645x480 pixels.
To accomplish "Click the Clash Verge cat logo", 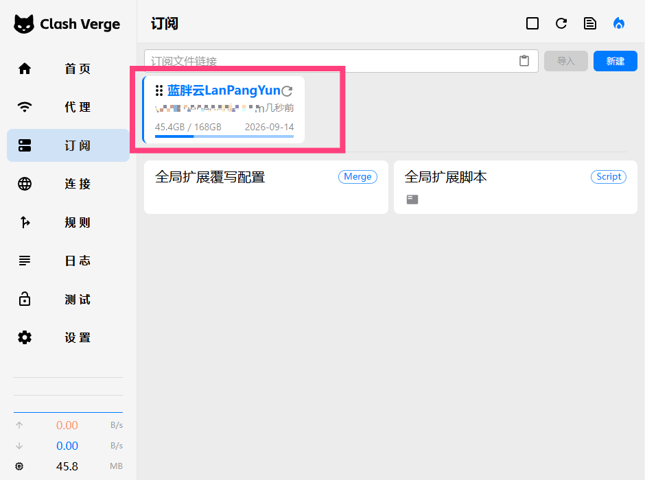I will (24, 24).
